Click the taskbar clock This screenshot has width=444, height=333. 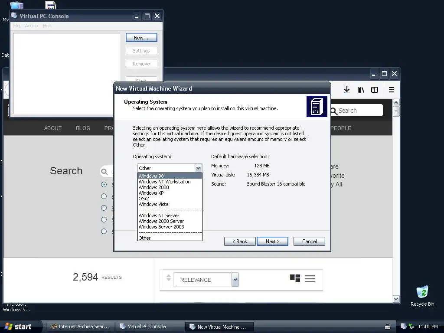coord(428,326)
